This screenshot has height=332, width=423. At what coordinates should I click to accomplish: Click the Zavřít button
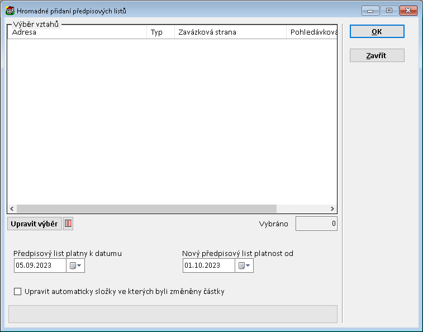point(377,55)
